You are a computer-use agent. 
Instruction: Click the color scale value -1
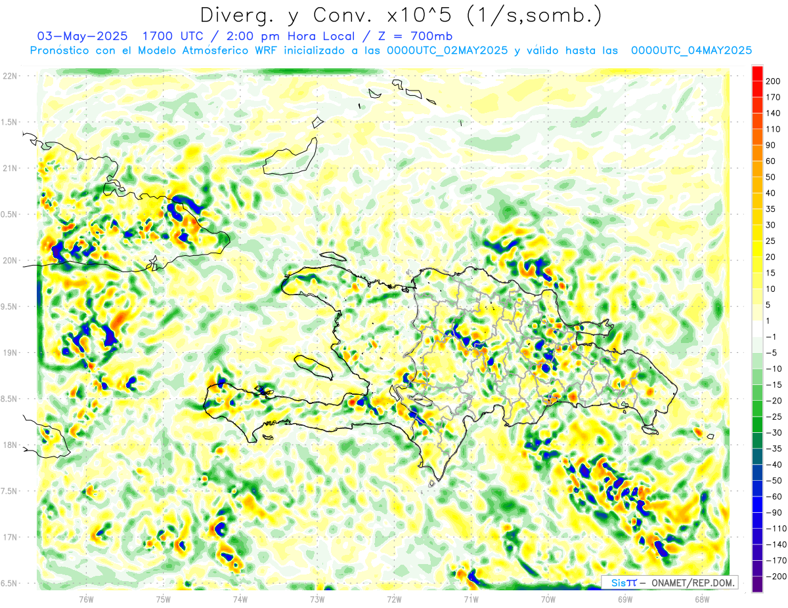772,336
